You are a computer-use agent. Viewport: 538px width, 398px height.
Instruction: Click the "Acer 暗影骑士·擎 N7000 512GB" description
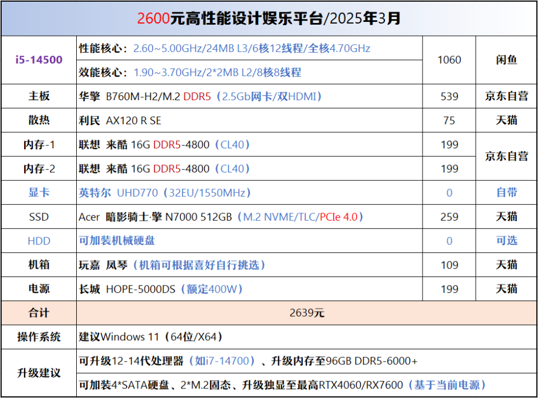(221, 217)
